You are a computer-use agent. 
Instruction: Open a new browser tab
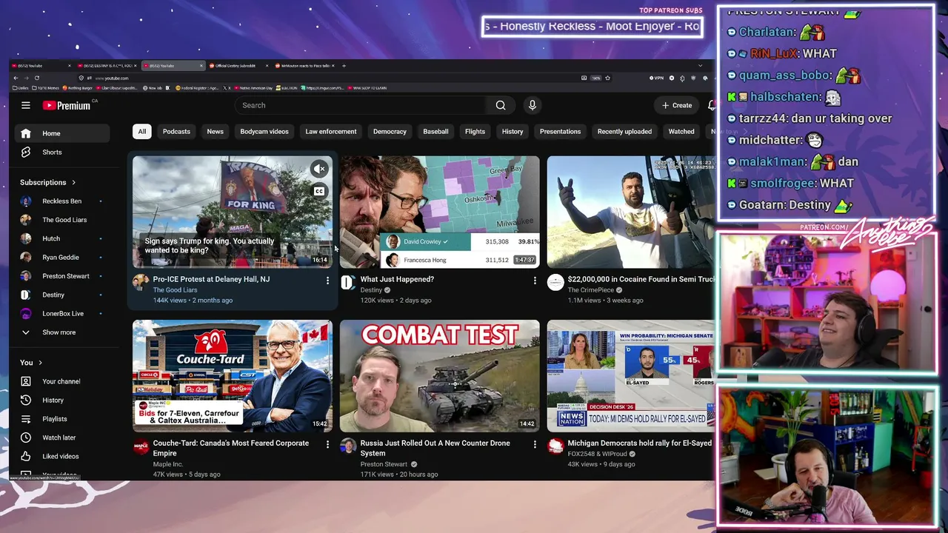click(344, 66)
